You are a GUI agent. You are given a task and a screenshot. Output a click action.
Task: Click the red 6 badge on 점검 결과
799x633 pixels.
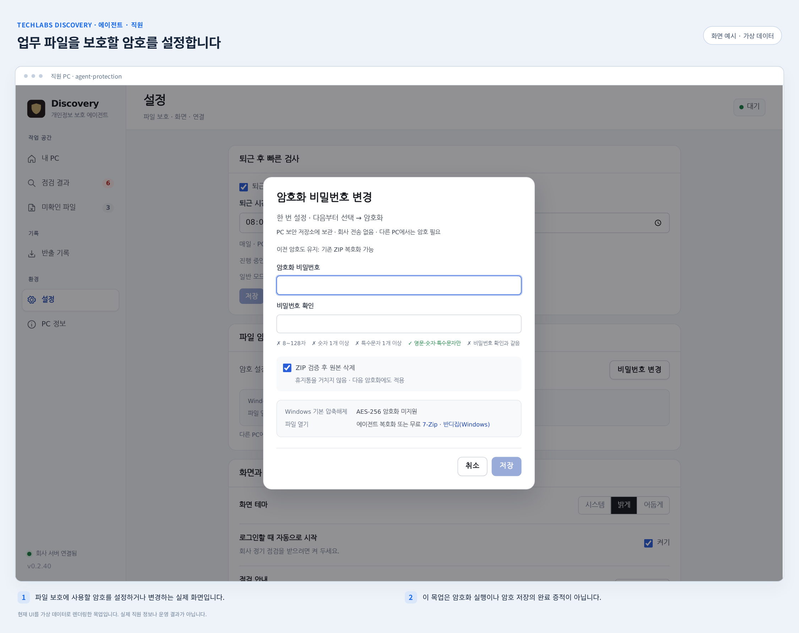pyautogui.click(x=108, y=183)
